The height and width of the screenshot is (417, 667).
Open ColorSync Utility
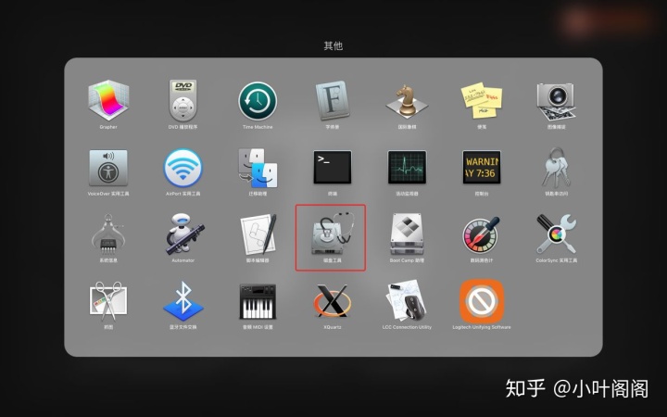556,234
